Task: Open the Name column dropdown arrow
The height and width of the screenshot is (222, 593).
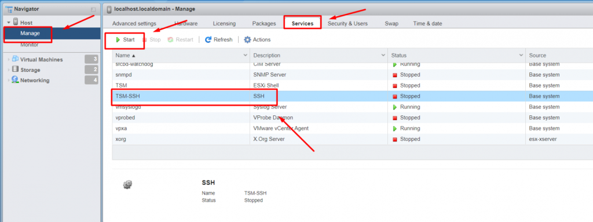Action: pyautogui.click(x=245, y=55)
